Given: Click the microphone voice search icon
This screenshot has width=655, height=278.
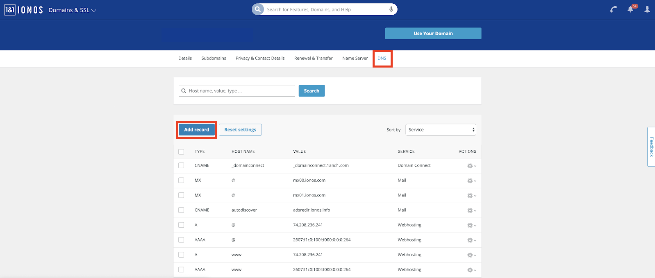Looking at the screenshot, I should click(391, 9).
